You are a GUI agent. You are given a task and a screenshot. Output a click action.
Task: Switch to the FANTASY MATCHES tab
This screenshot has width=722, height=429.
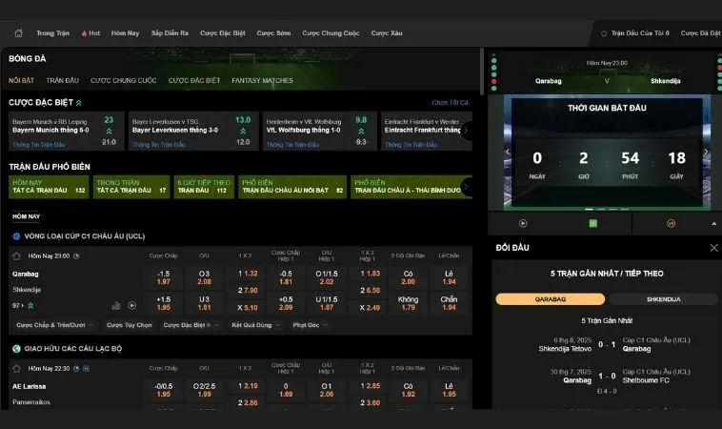tap(263, 81)
